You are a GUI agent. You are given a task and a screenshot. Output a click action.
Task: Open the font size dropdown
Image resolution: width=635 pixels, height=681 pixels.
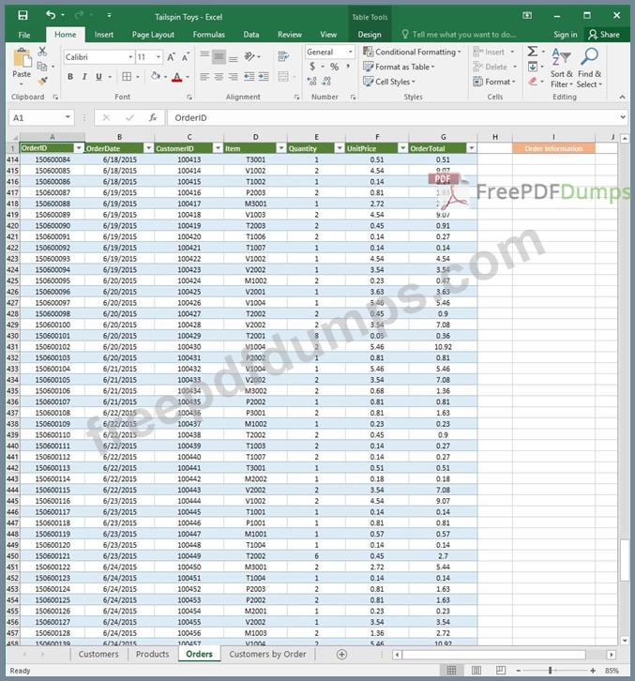click(159, 57)
